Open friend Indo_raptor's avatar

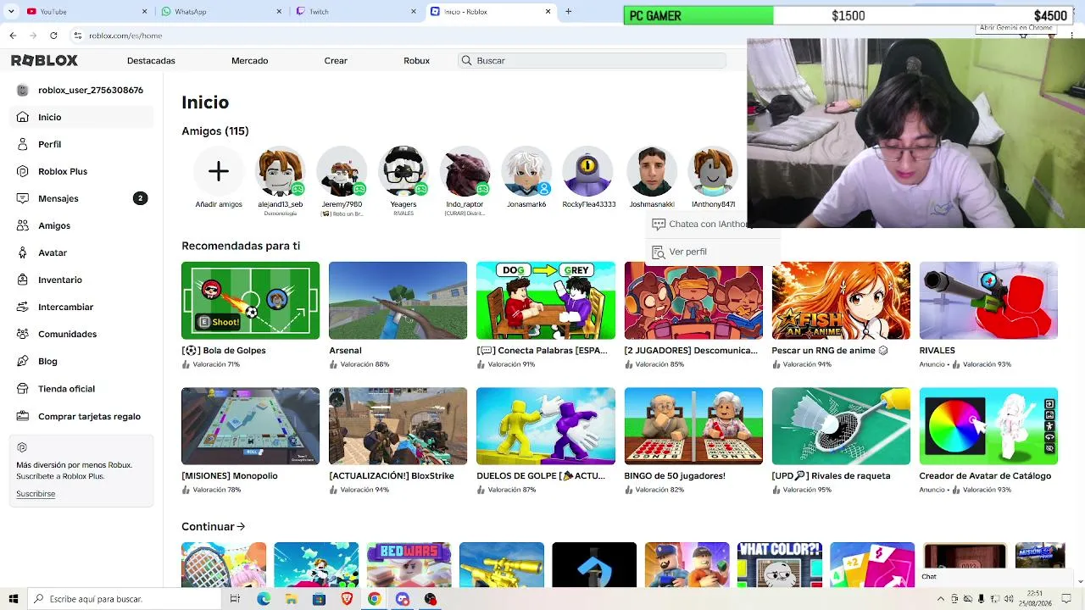pyautogui.click(x=465, y=171)
